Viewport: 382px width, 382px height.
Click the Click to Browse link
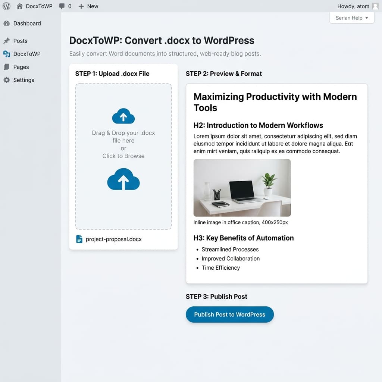tap(123, 156)
